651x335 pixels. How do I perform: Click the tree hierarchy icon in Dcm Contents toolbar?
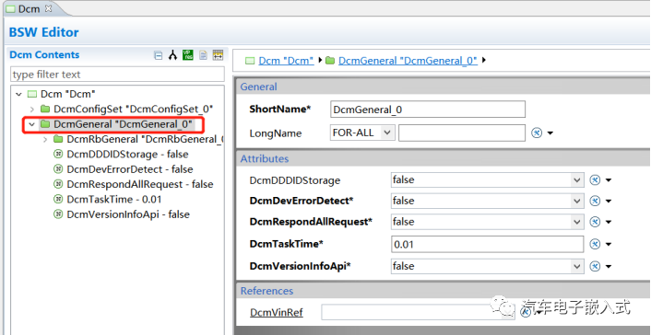point(172,54)
